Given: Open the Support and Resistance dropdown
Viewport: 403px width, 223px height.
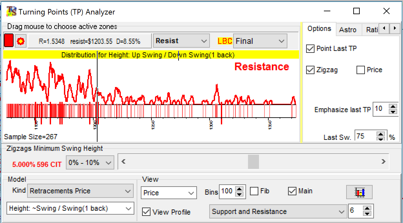Looking at the screenshot, I should coord(278,212).
